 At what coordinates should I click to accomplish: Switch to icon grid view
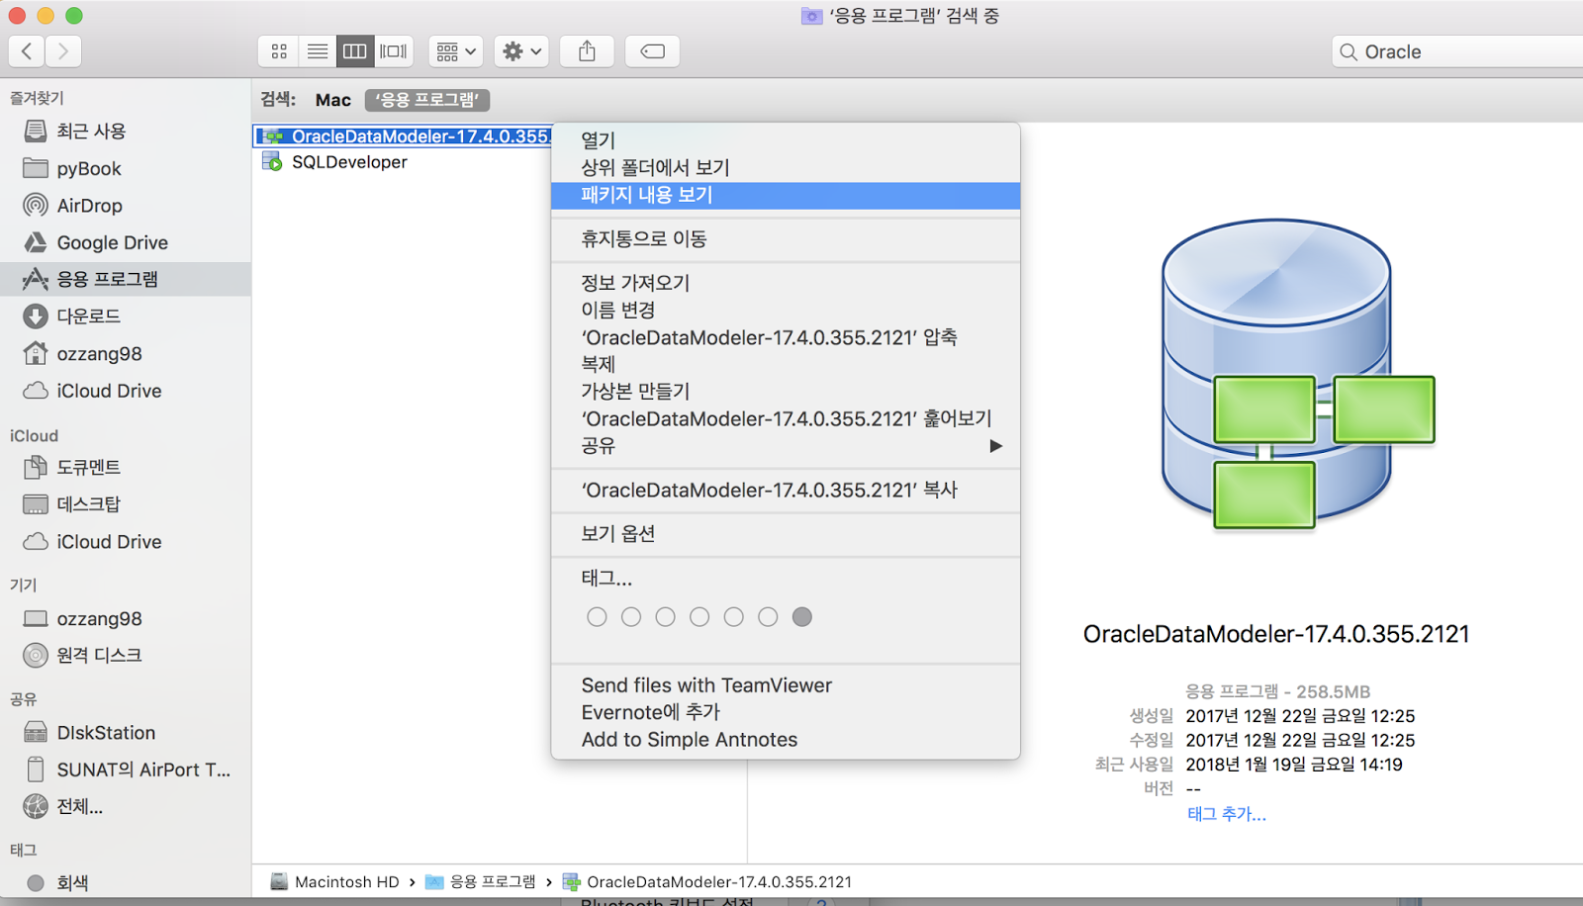(x=278, y=50)
